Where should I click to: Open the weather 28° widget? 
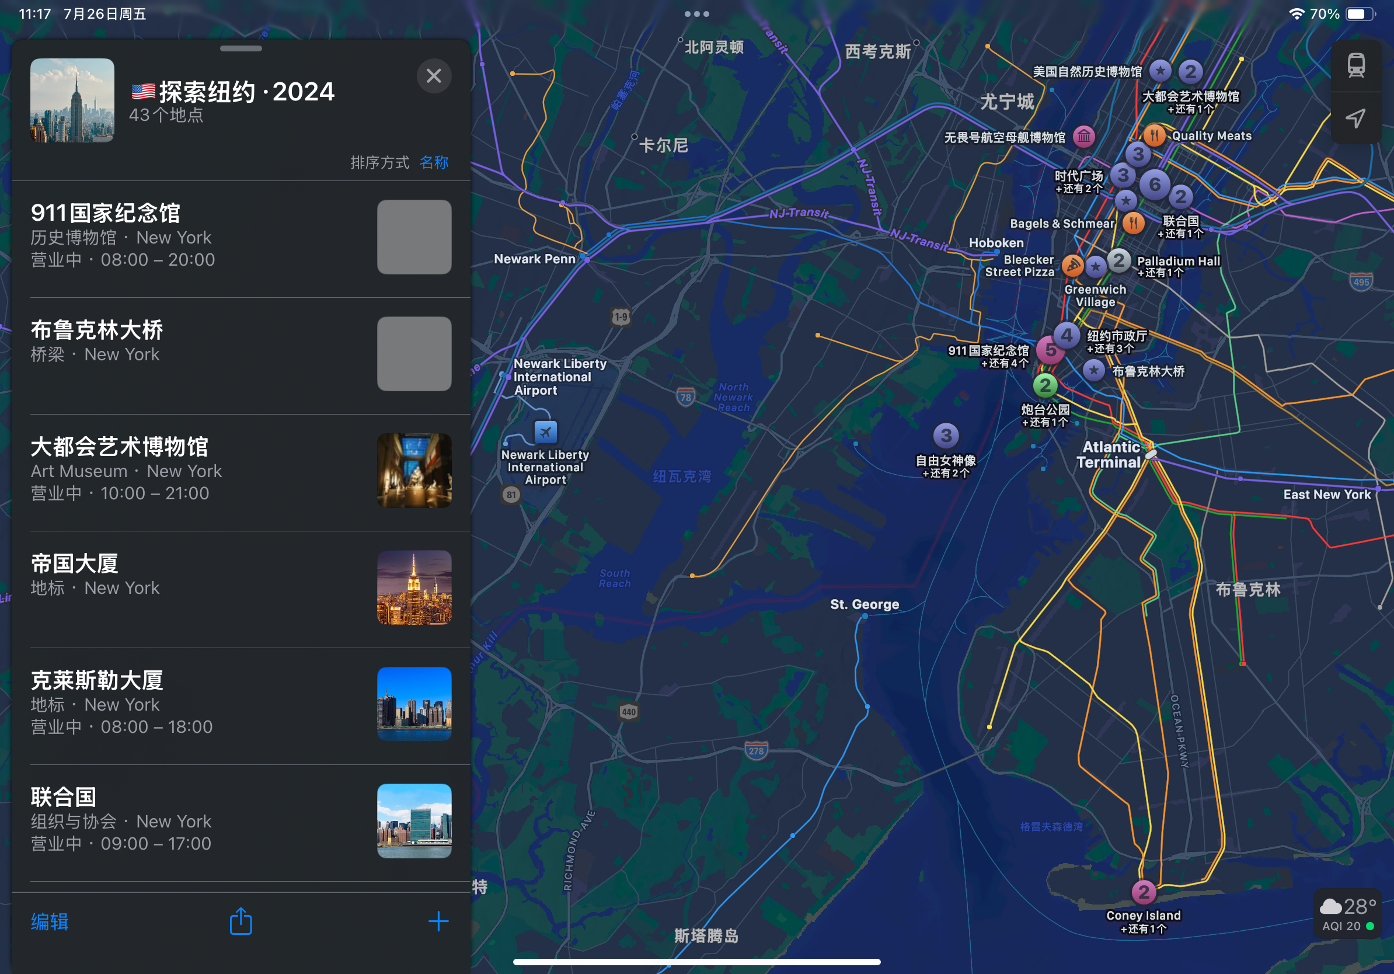1347,913
